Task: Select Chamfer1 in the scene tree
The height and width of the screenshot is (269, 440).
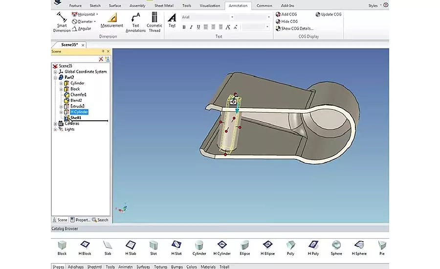Action: (x=78, y=94)
